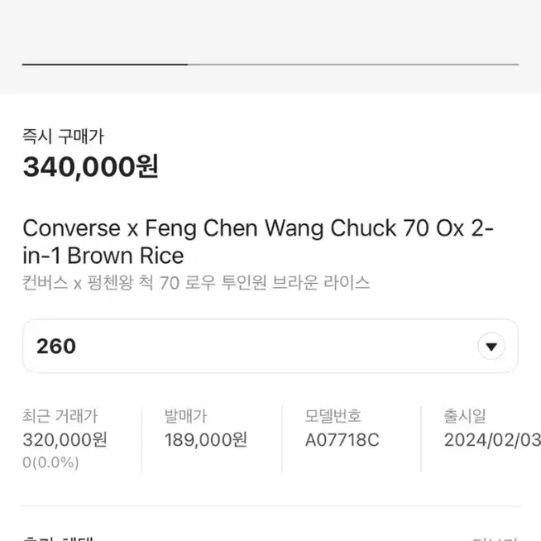Select the dark active segment of image indicator
Viewport: 541px width, 541px height.
pos(105,65)
